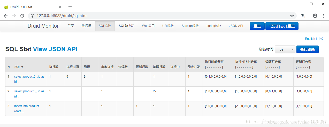Open spring监控 page

point(214,26)
